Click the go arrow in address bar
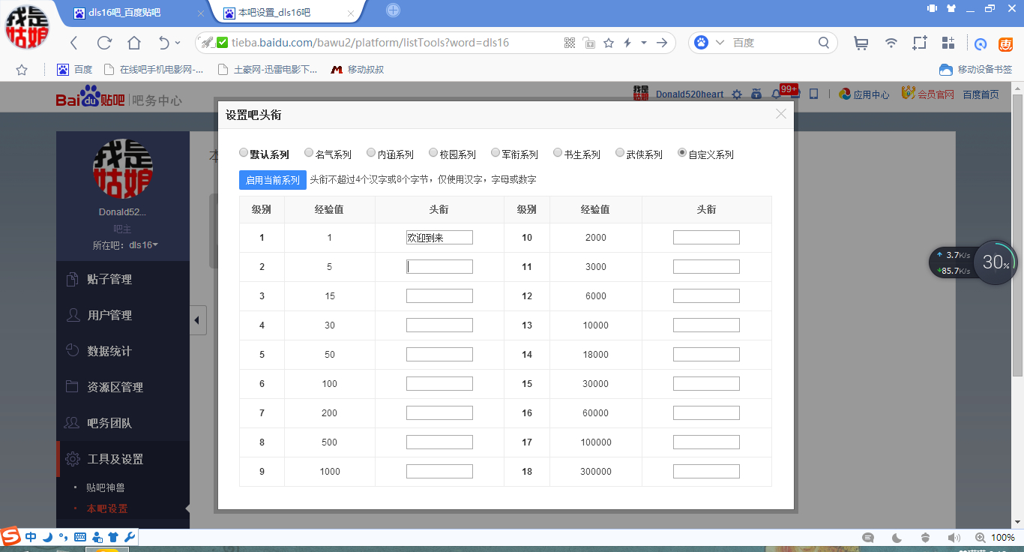Viewport: 1024px width, 552px height. [662, 43]
